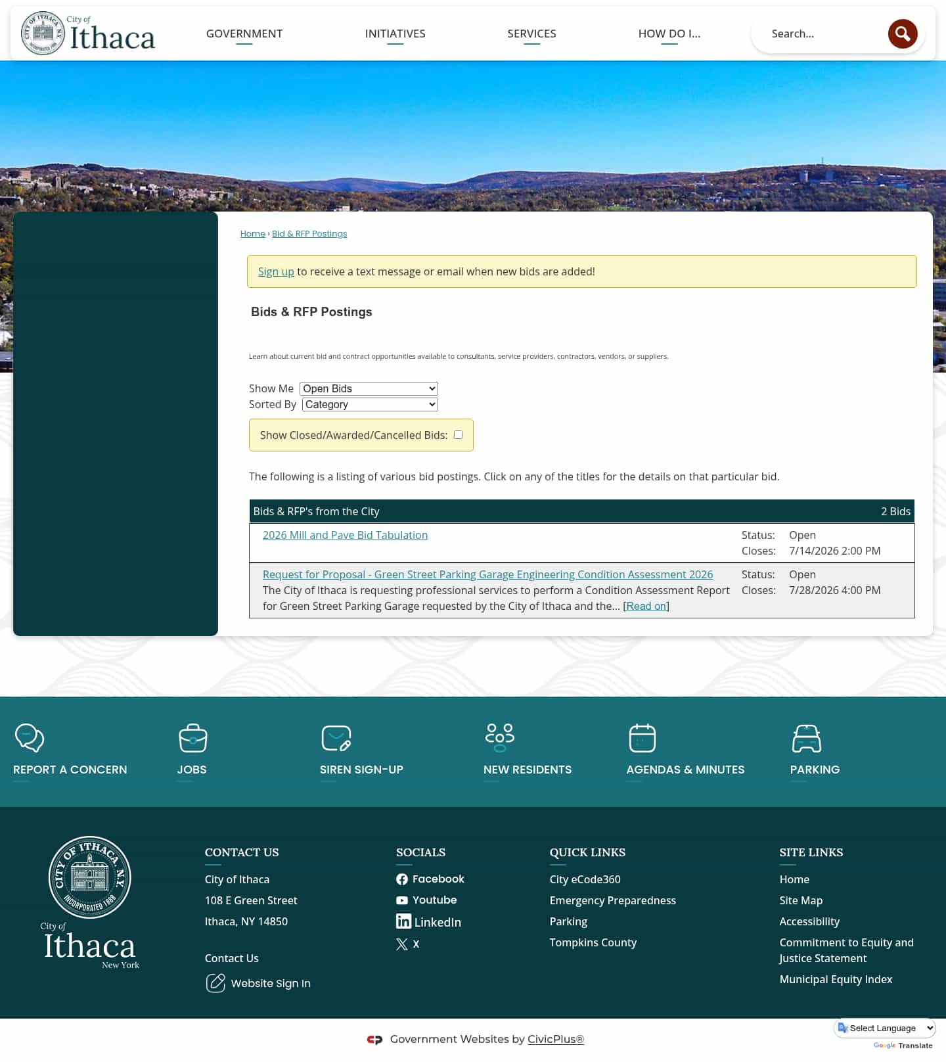Click the City of Ithaca footer seal
The height and width of the screenshot is (1062, 946).
click(90, 877)
